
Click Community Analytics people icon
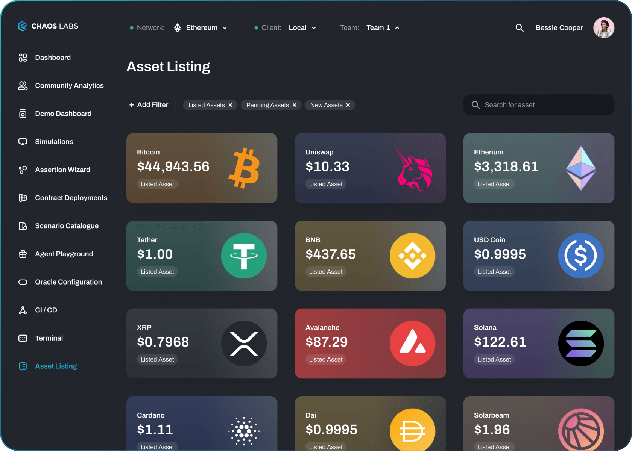point(23,86)
